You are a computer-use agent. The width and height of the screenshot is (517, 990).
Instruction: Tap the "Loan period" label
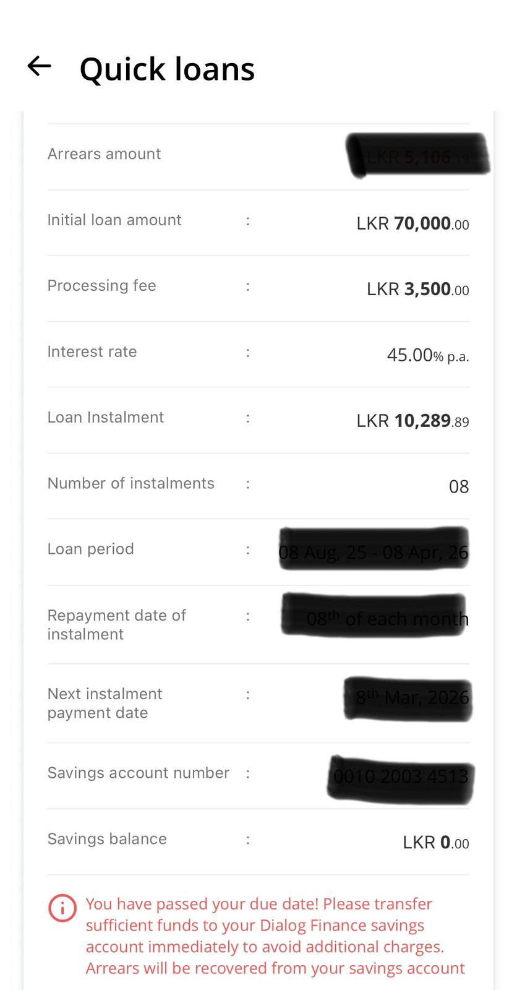point(91,549)
